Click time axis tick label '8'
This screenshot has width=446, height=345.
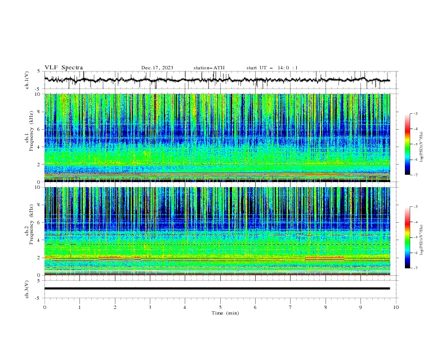pos(325,307)
